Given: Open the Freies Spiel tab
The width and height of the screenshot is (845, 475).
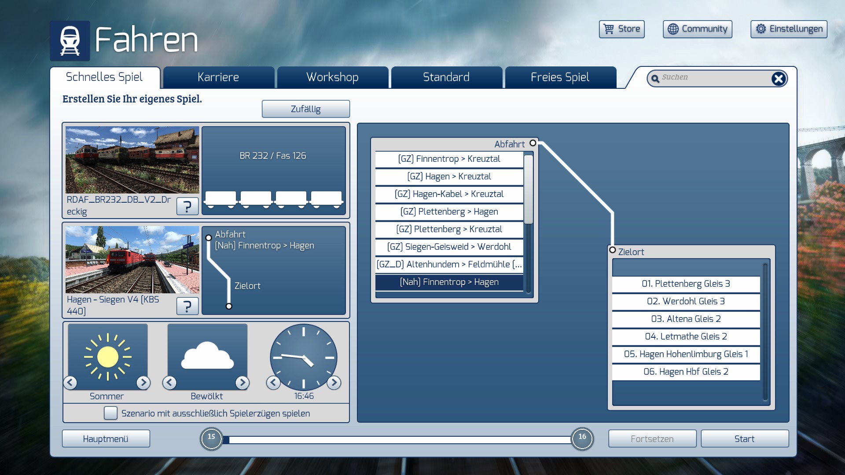Looking at the screenshot, I should [x=560, y=77].
